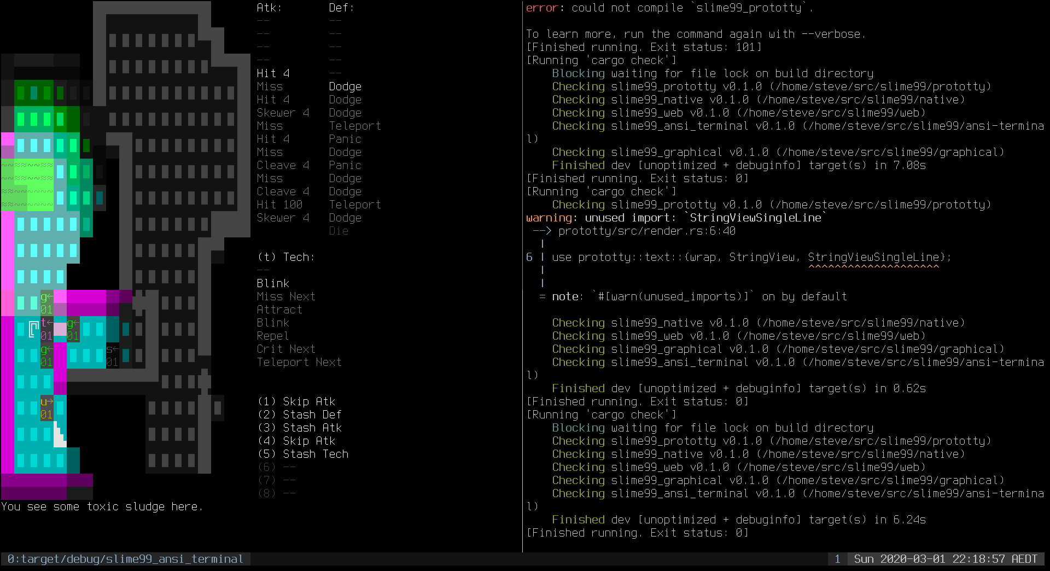Image resolution: width=1050 pixels, height=571 pixels.
Task: Expand the (t) Tech section header
Action: point(285,257)
